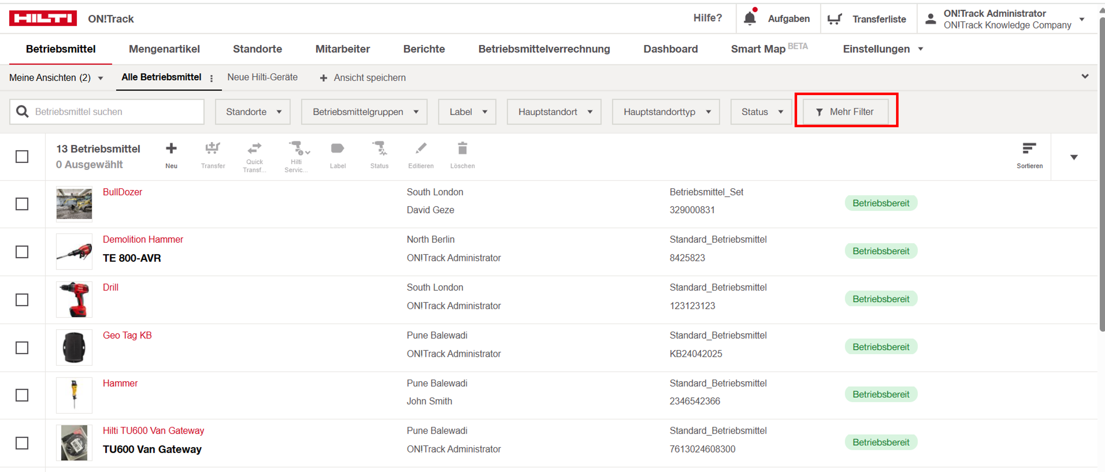Open Hilti TU600 Van Gateway thumbnail
The width and height of the screenshot is (1105, 472).
[x=74, y=442]
